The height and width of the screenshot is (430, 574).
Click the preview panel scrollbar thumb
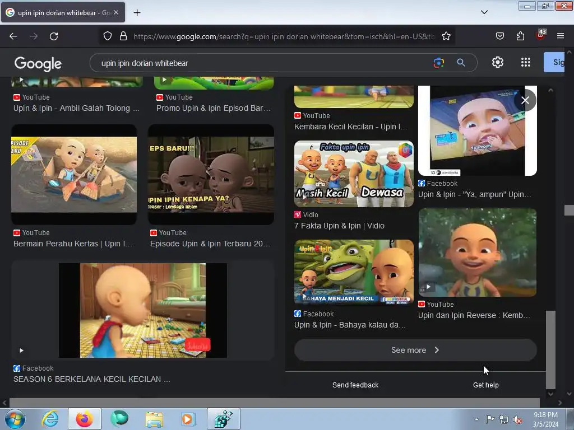tap(550, 349)
